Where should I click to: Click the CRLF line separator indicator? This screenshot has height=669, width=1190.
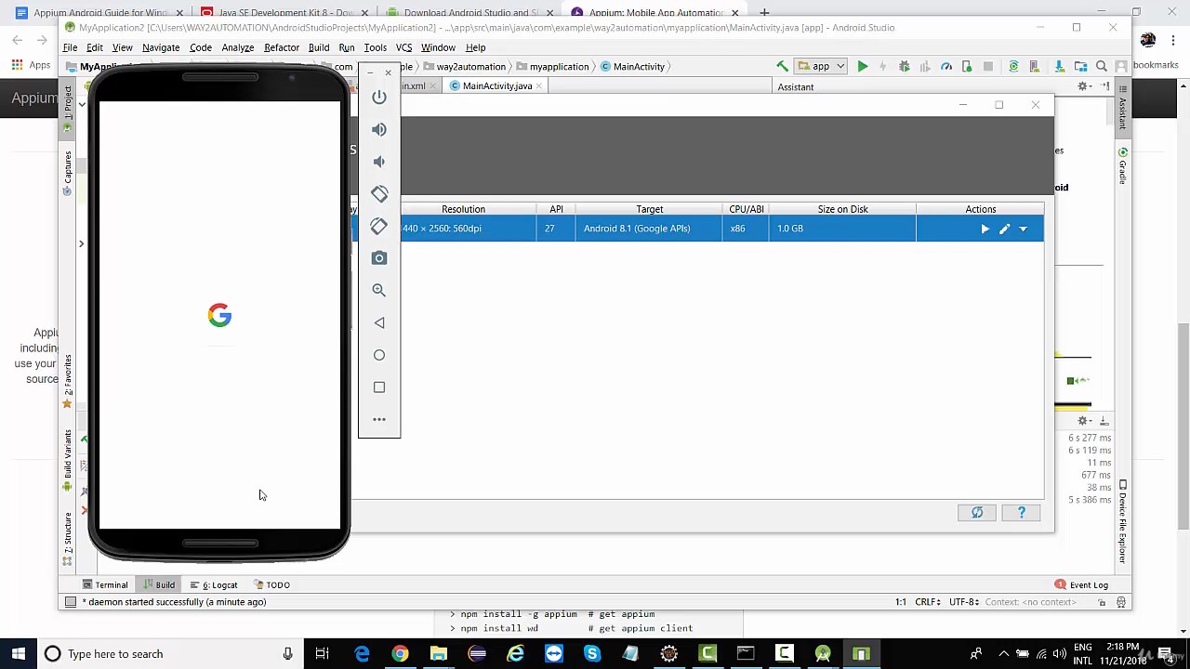pos(928,602)
